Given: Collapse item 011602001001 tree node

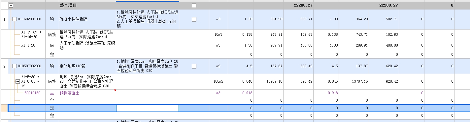Looking at the screenshot, I should coord(14,19).
